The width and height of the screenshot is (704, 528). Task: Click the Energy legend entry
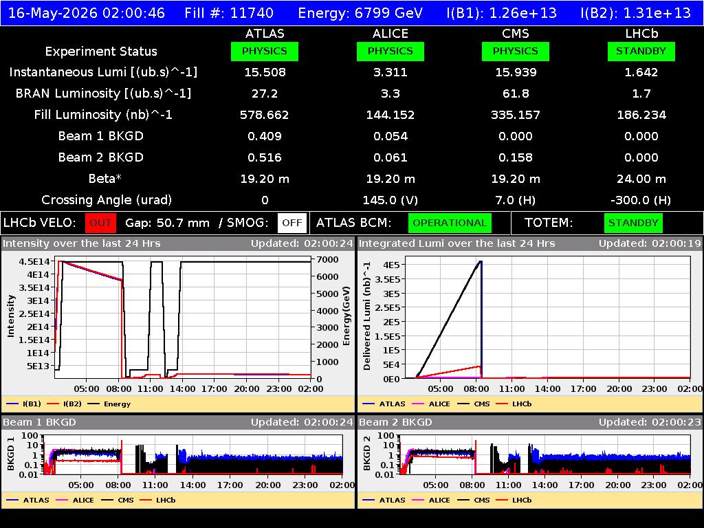pyautogui.click(x=109, y=404)
